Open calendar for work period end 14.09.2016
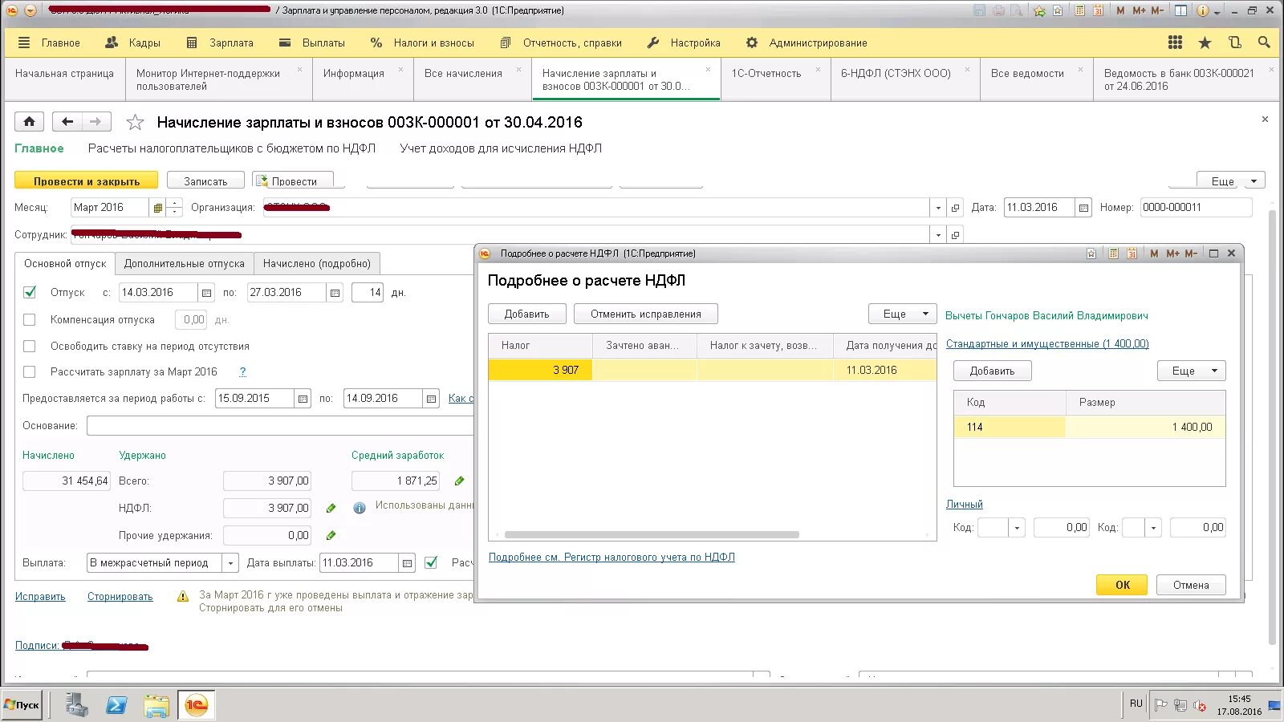Screen dimensions: 1284x722 [431, 399]
